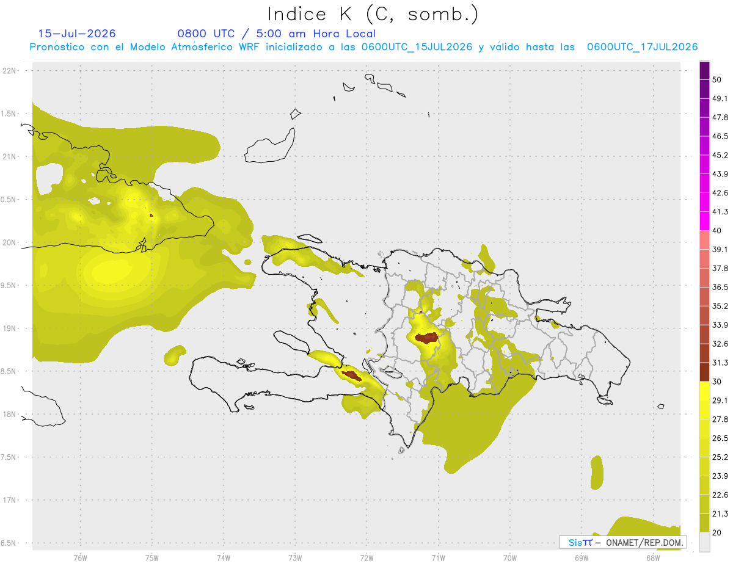This screenshot has height=566, width=733.
Task: Click colorbar label "50"
Action: click(x=717, y=80)
